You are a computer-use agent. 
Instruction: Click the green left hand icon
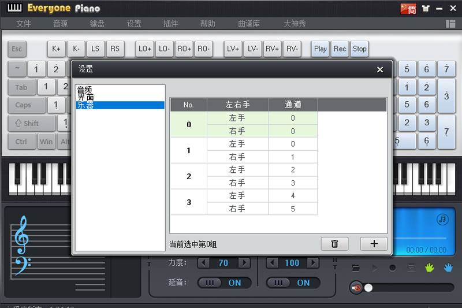tap(429, 268)
